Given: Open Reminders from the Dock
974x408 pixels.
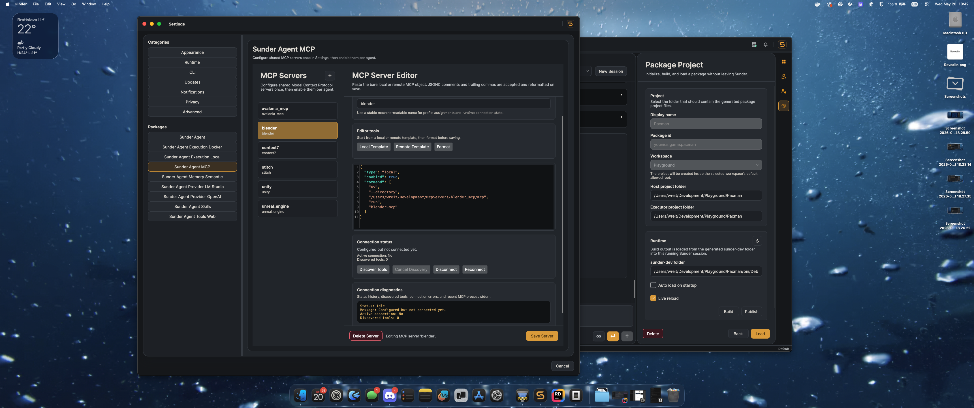Looking at the screenshot, I should (407, 396).
